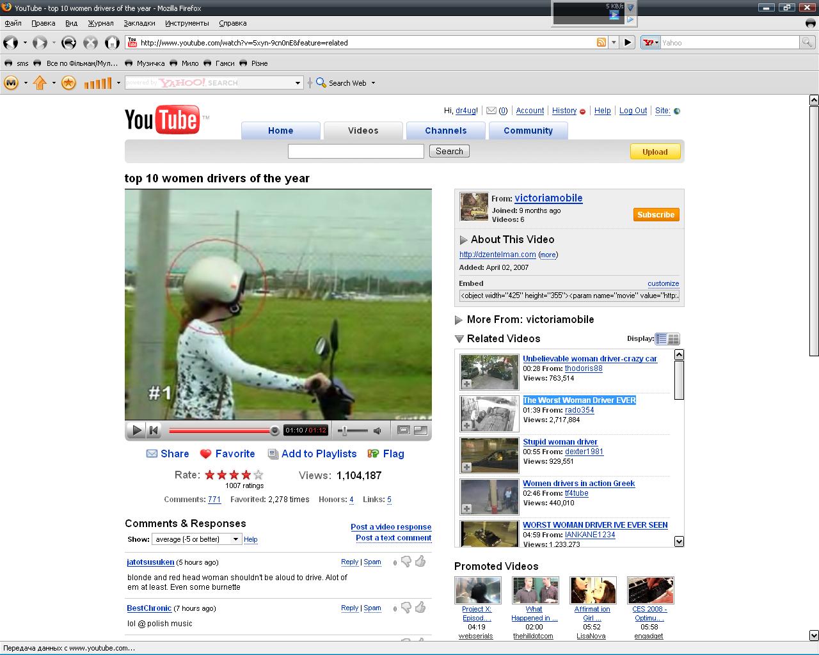Open the Файл menu

13,23
